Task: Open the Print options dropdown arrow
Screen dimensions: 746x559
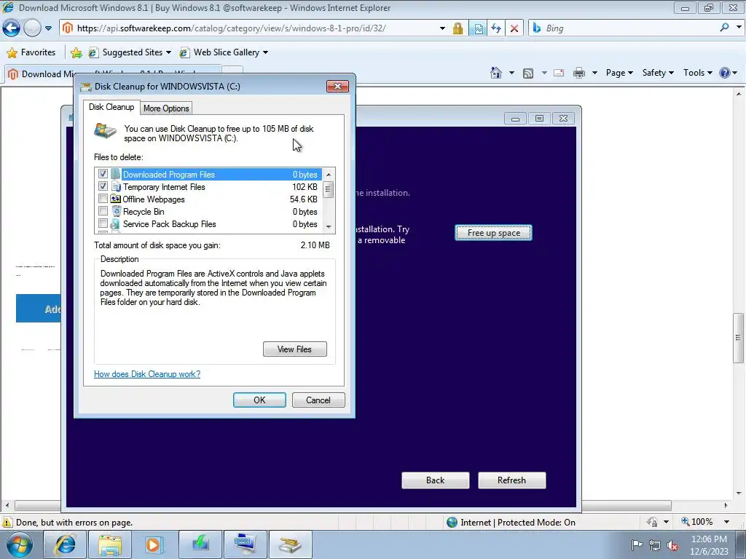Action: coord(594,73)
